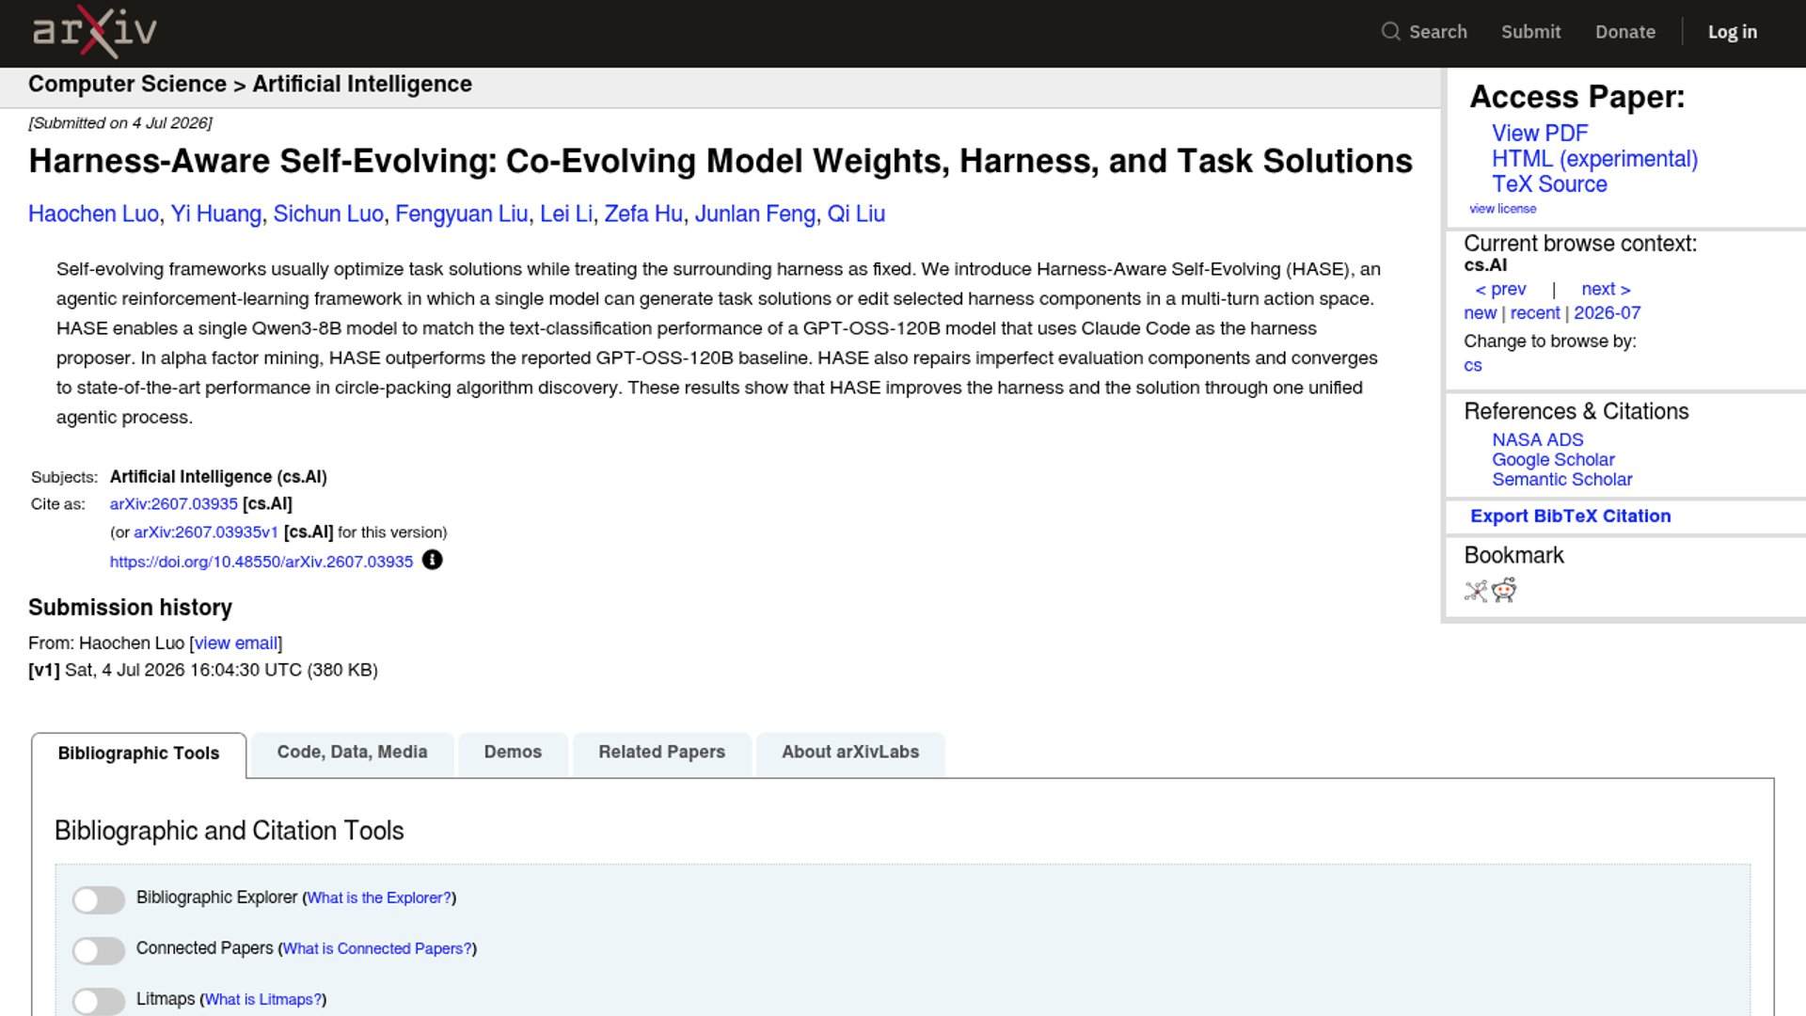This screenshot has height=1016, width=1806.
Task: Select the Bibliographic Tools tab
Action: [x=138, y=754]
